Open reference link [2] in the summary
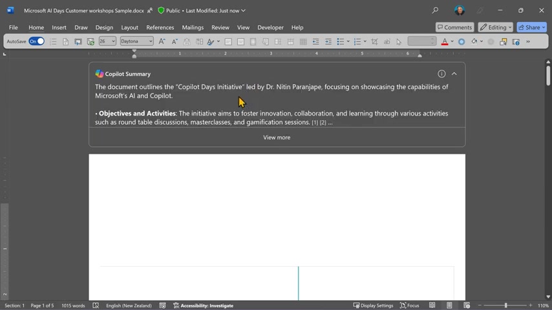The height and width of the screenshot is (310, 552). coord(323,123)
